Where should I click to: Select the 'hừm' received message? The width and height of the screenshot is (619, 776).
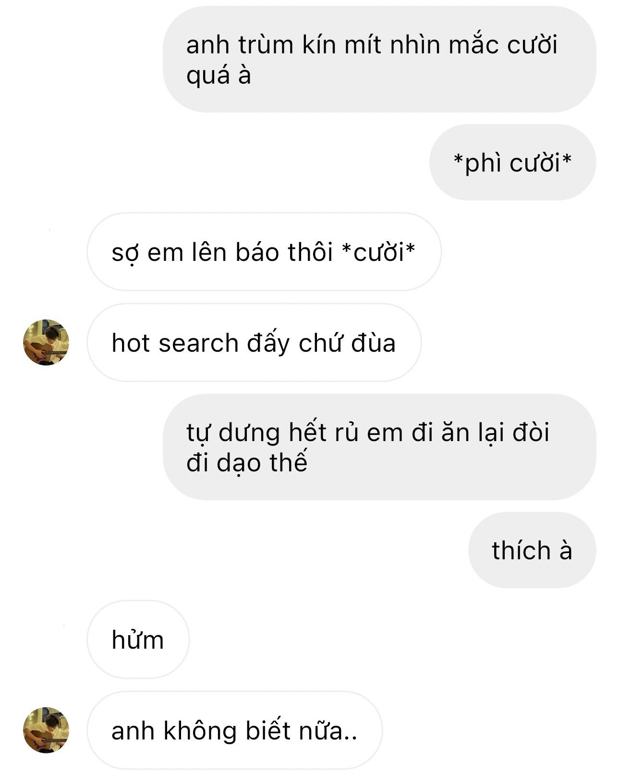[138, 640]
